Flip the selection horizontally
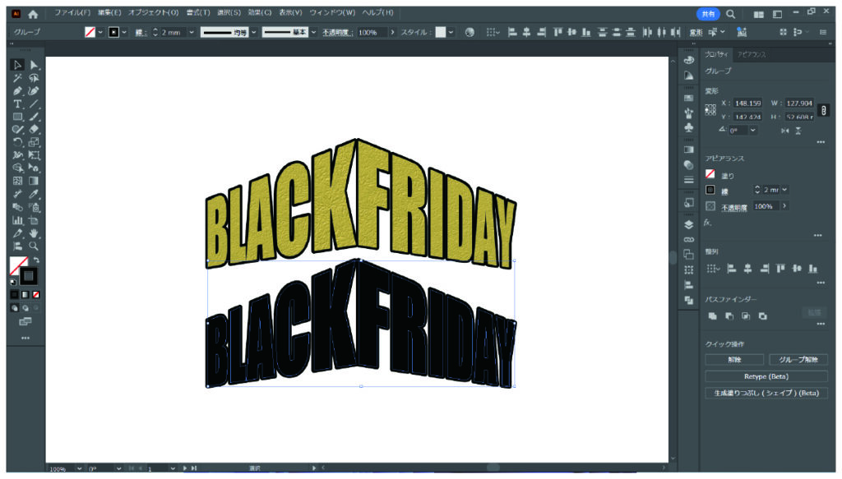 coord(785,131)
